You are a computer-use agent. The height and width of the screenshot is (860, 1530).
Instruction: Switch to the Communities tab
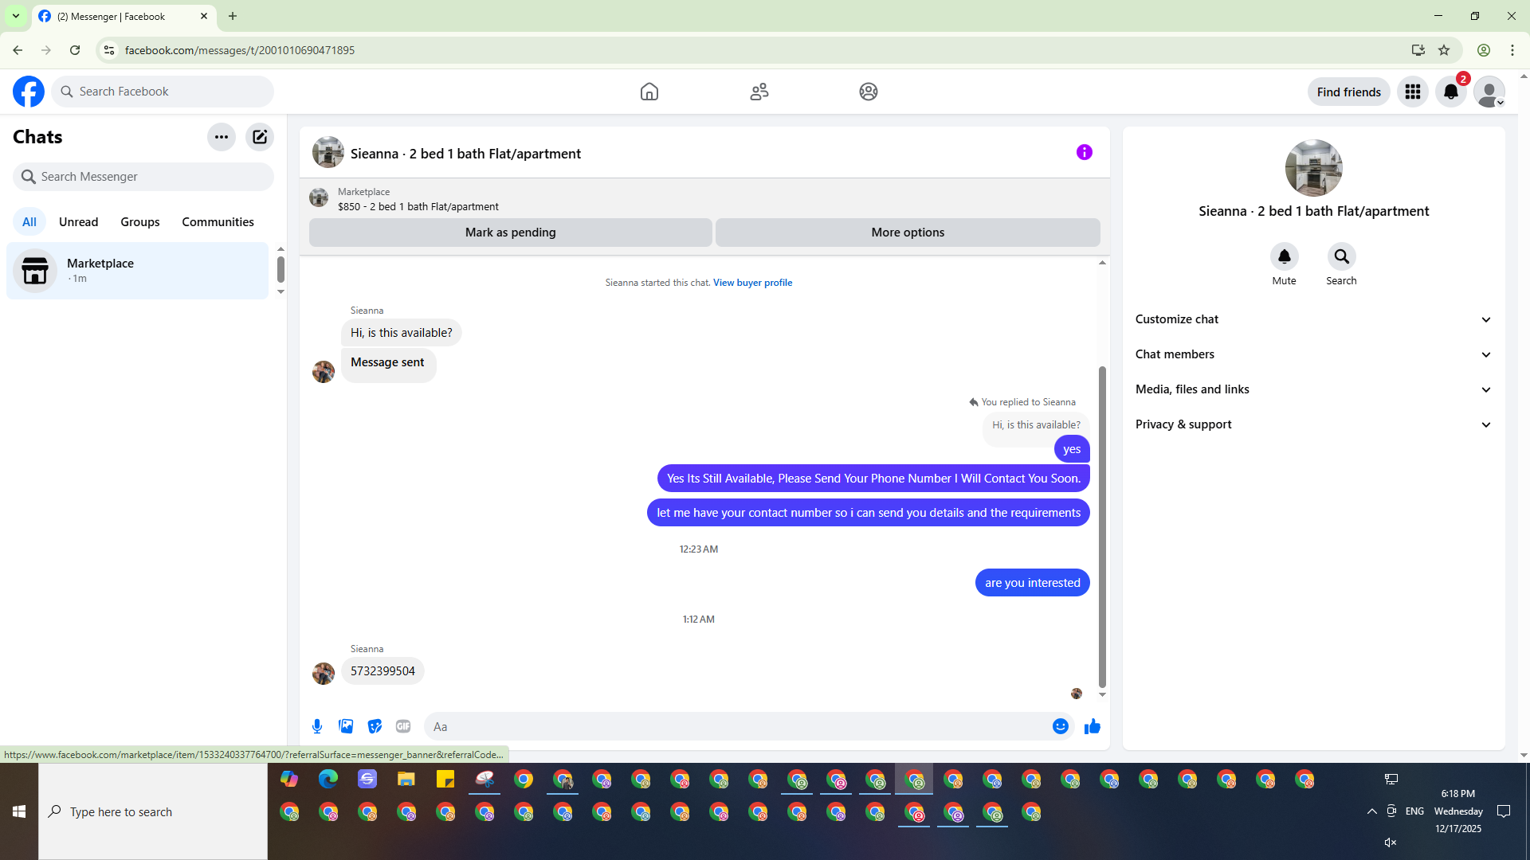218,222
